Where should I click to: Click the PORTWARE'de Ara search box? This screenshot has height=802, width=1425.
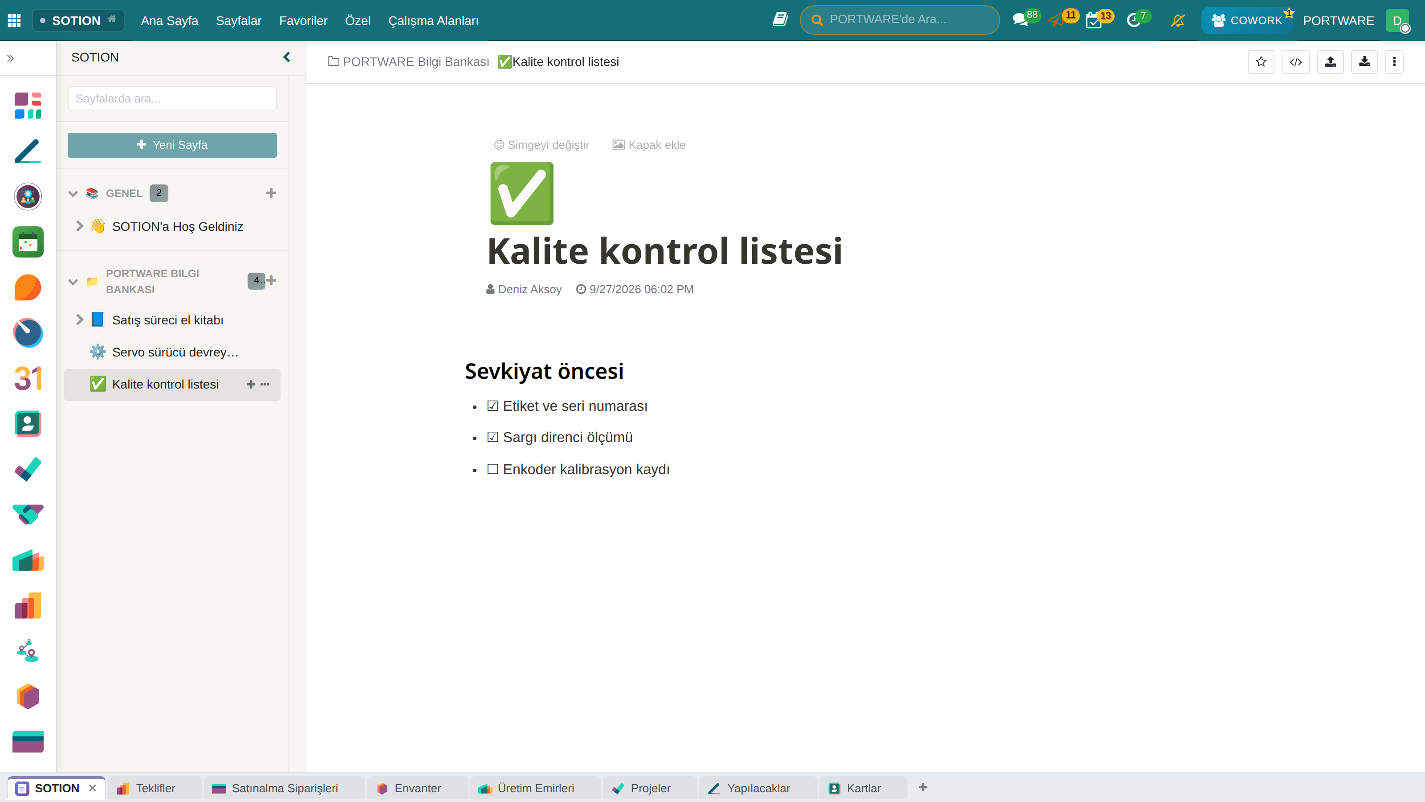click(900, 20)
